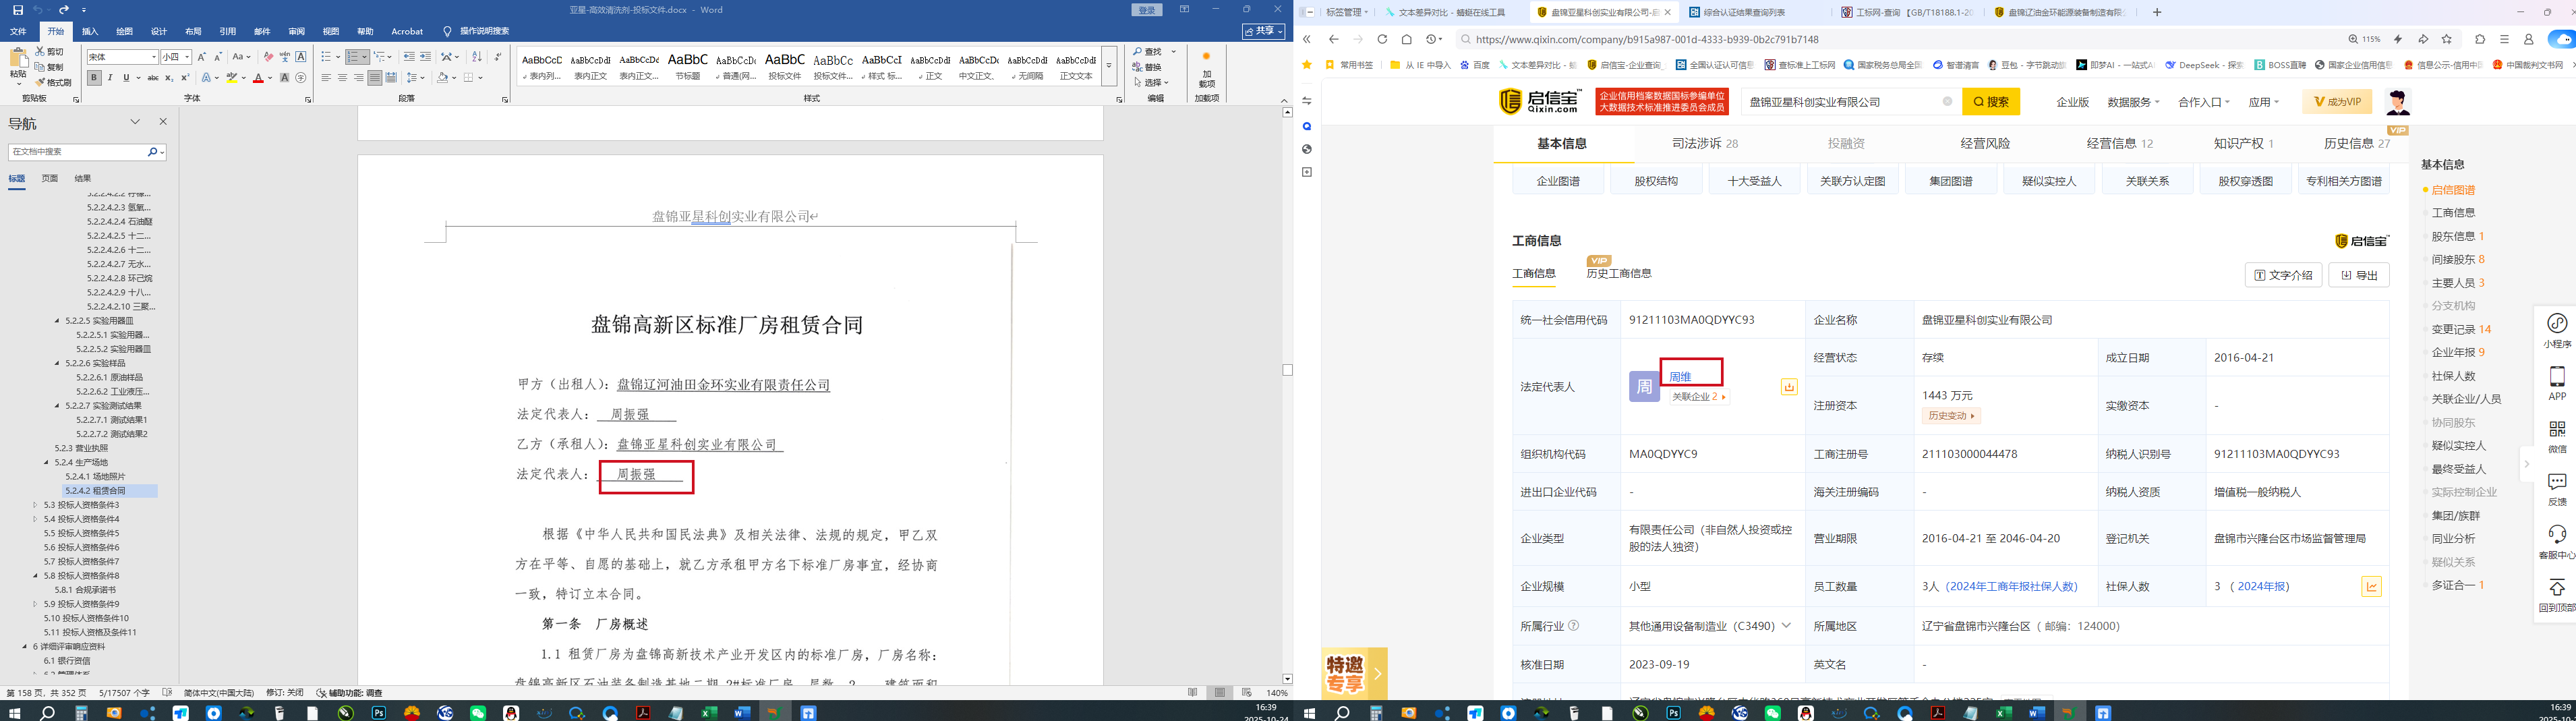Open Photoshop from the left taskbar

pos(378,713)
